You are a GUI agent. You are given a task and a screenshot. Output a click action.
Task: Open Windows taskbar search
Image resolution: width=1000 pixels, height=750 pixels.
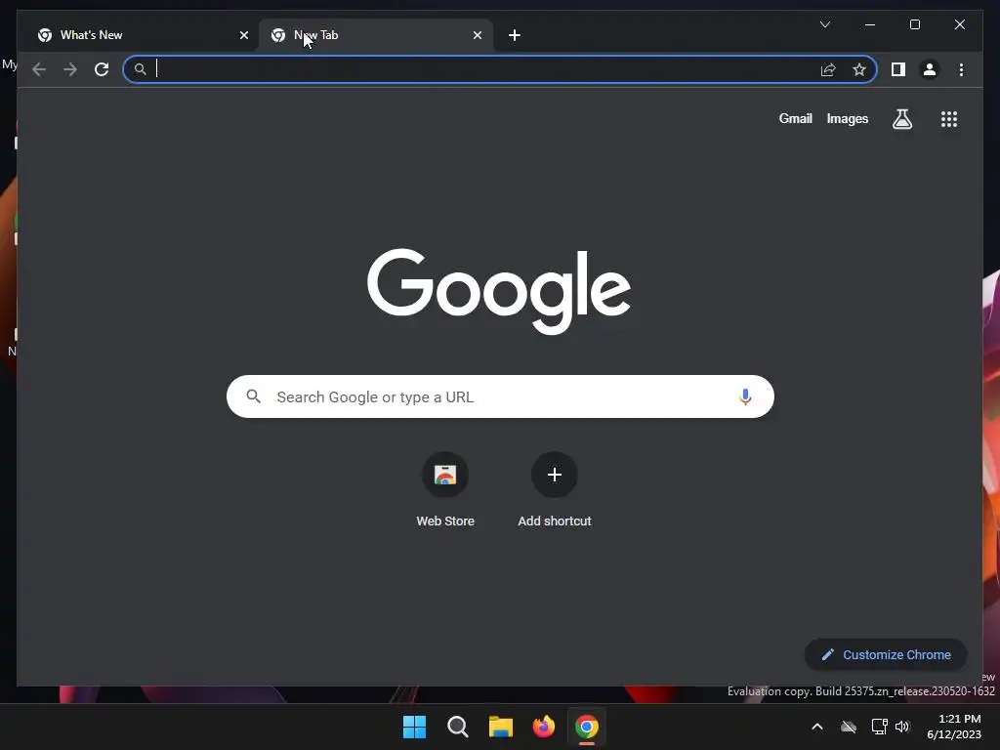coord(457,727)
